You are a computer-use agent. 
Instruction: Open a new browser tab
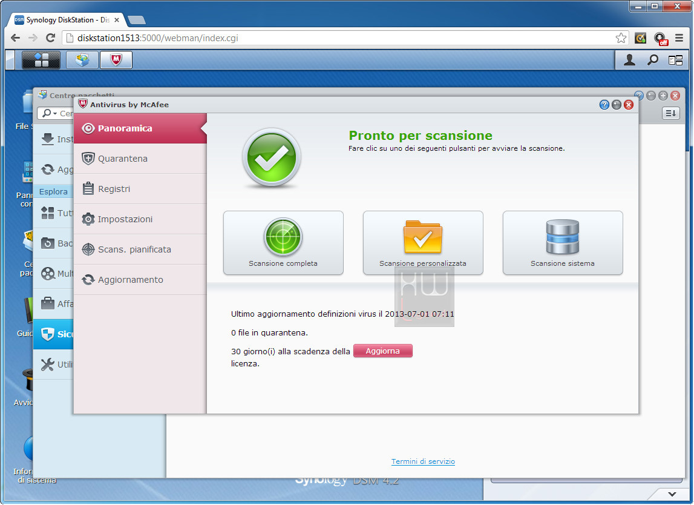coord(136,20)
